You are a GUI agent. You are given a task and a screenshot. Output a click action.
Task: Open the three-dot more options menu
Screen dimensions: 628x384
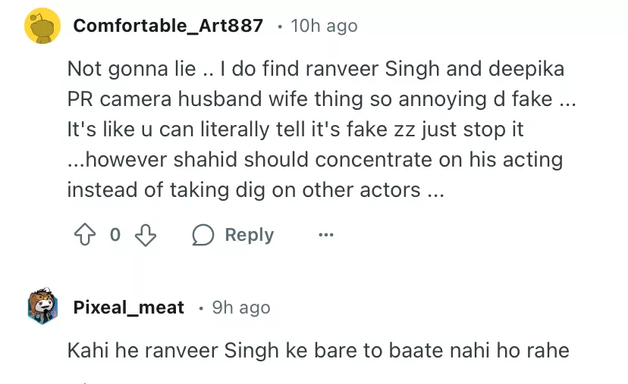coord(326,235)
